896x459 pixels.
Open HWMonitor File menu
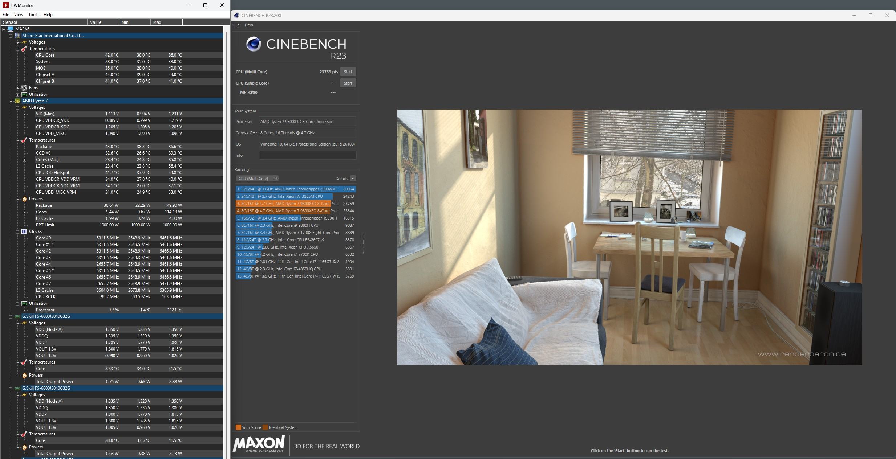click(6, 15)
